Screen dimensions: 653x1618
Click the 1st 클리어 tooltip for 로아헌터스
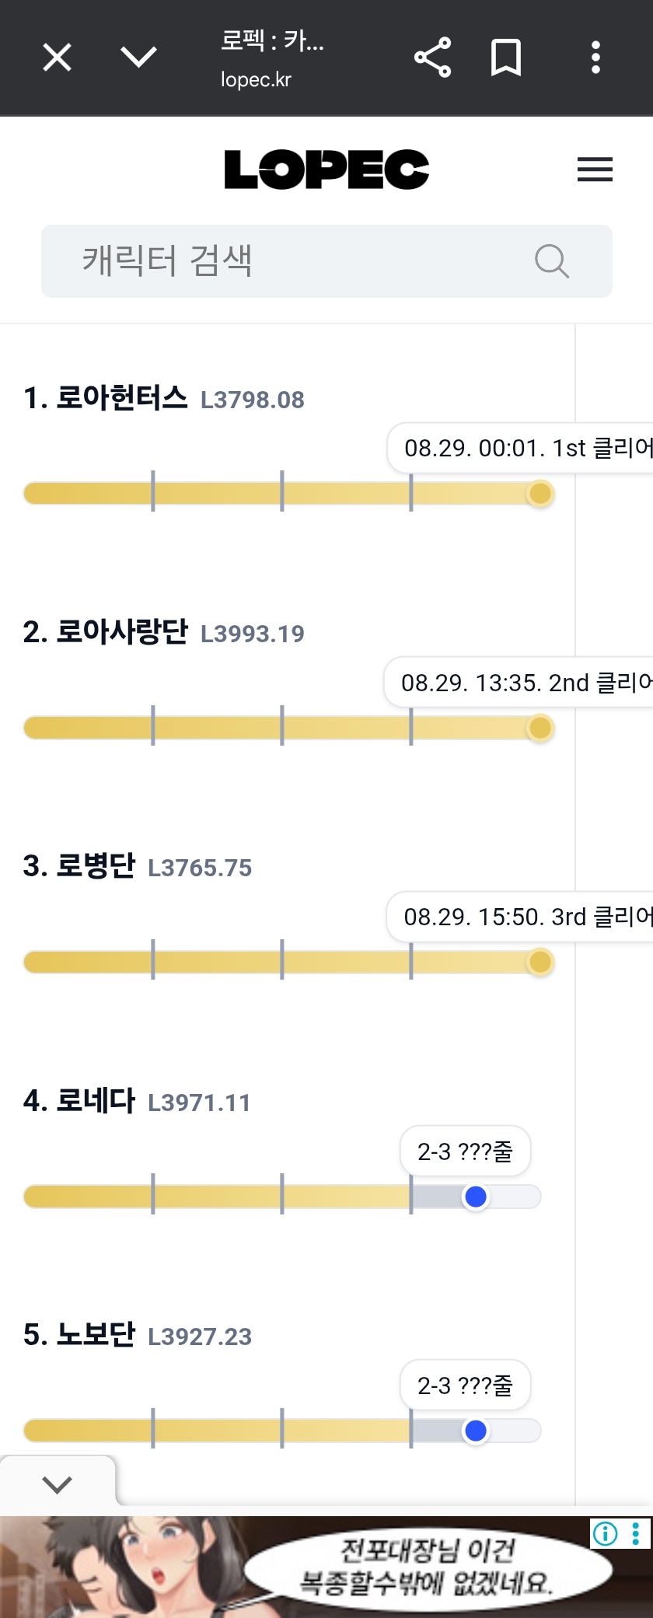pos(520,448)
